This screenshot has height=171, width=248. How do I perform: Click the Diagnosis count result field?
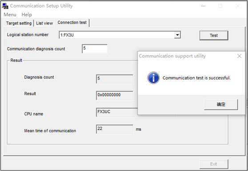(115, 79)
